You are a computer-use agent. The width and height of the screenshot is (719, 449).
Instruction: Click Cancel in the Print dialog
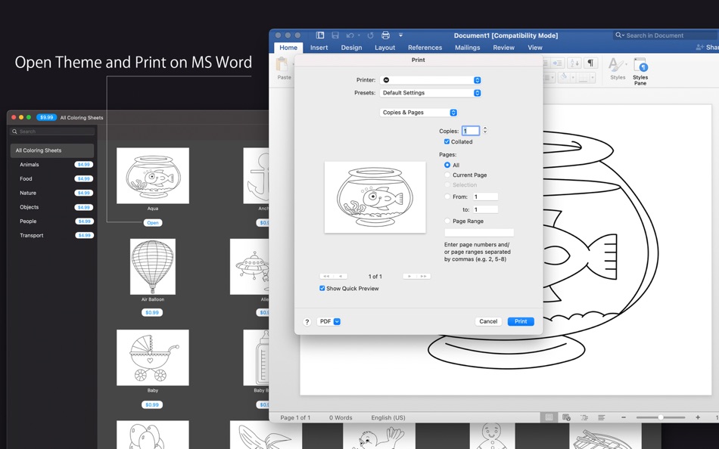click(x=488, y=321)
